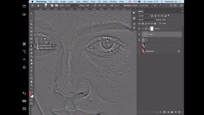Select the Brush tool
204x115 pixels.
[x=31, y=42]
